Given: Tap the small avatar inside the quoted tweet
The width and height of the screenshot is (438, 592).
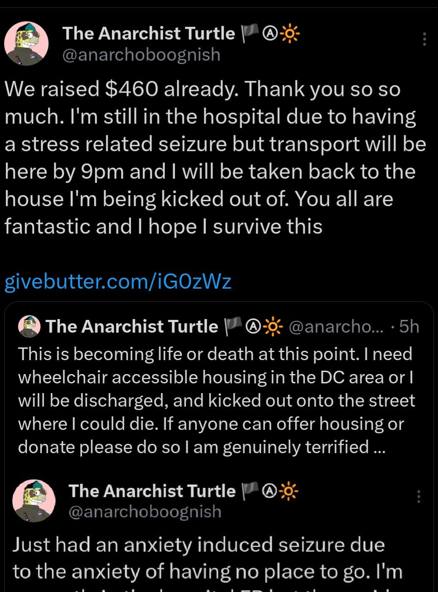Looking at the screenshot, I should pos(30,327).
